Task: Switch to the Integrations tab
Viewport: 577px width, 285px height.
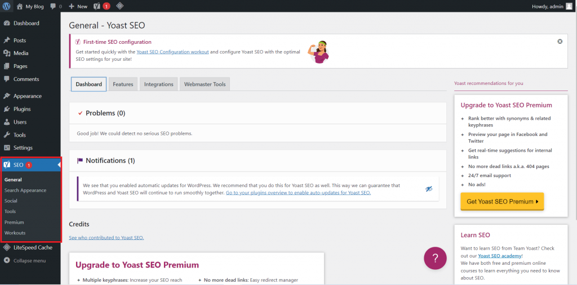Action: point(158,84)
